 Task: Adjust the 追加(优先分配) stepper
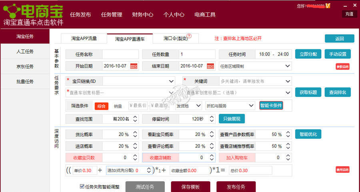pyautogui.click(x=149, y=170)
